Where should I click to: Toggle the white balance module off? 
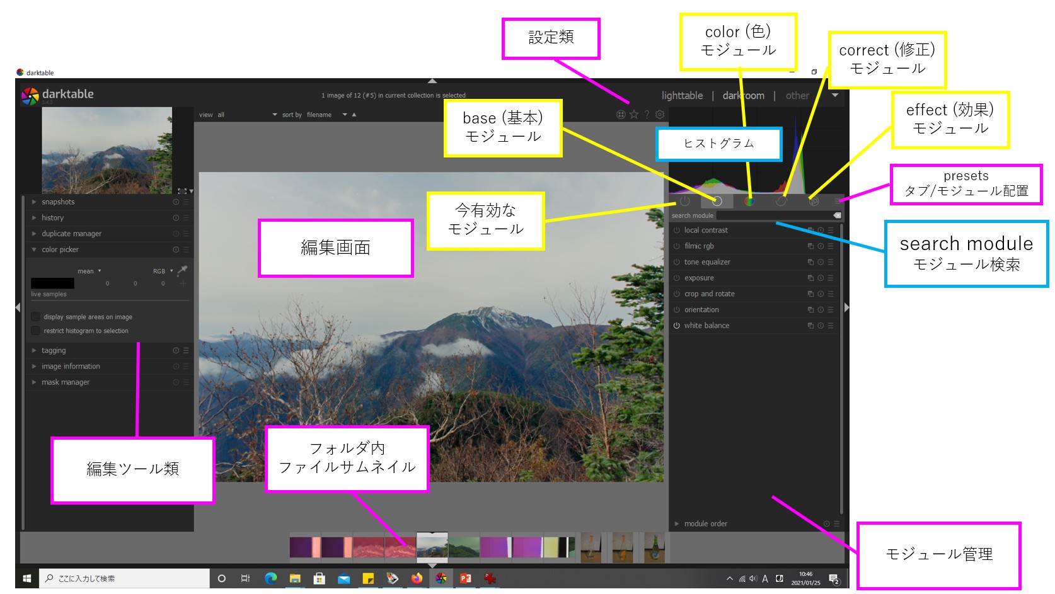[676, 326]
